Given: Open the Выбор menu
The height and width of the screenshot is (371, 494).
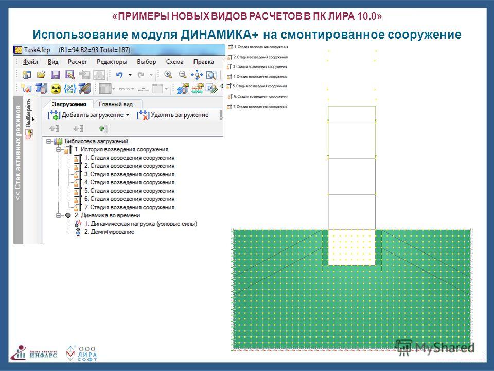Looking at the screenshot, I should pyautogui.click(x=147, y=62).
